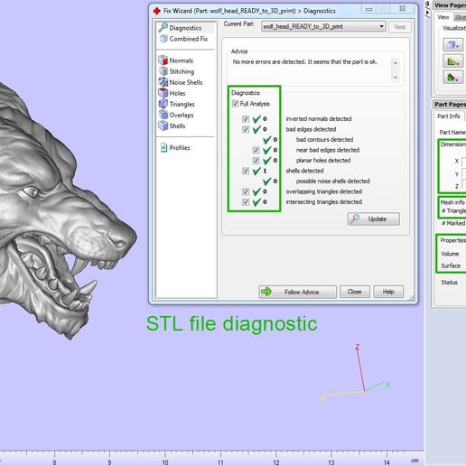The height and width of the screenshot is (466, 466).
Task: Toggle the inverted normals detected checkbox
Action: click(246, 119)
